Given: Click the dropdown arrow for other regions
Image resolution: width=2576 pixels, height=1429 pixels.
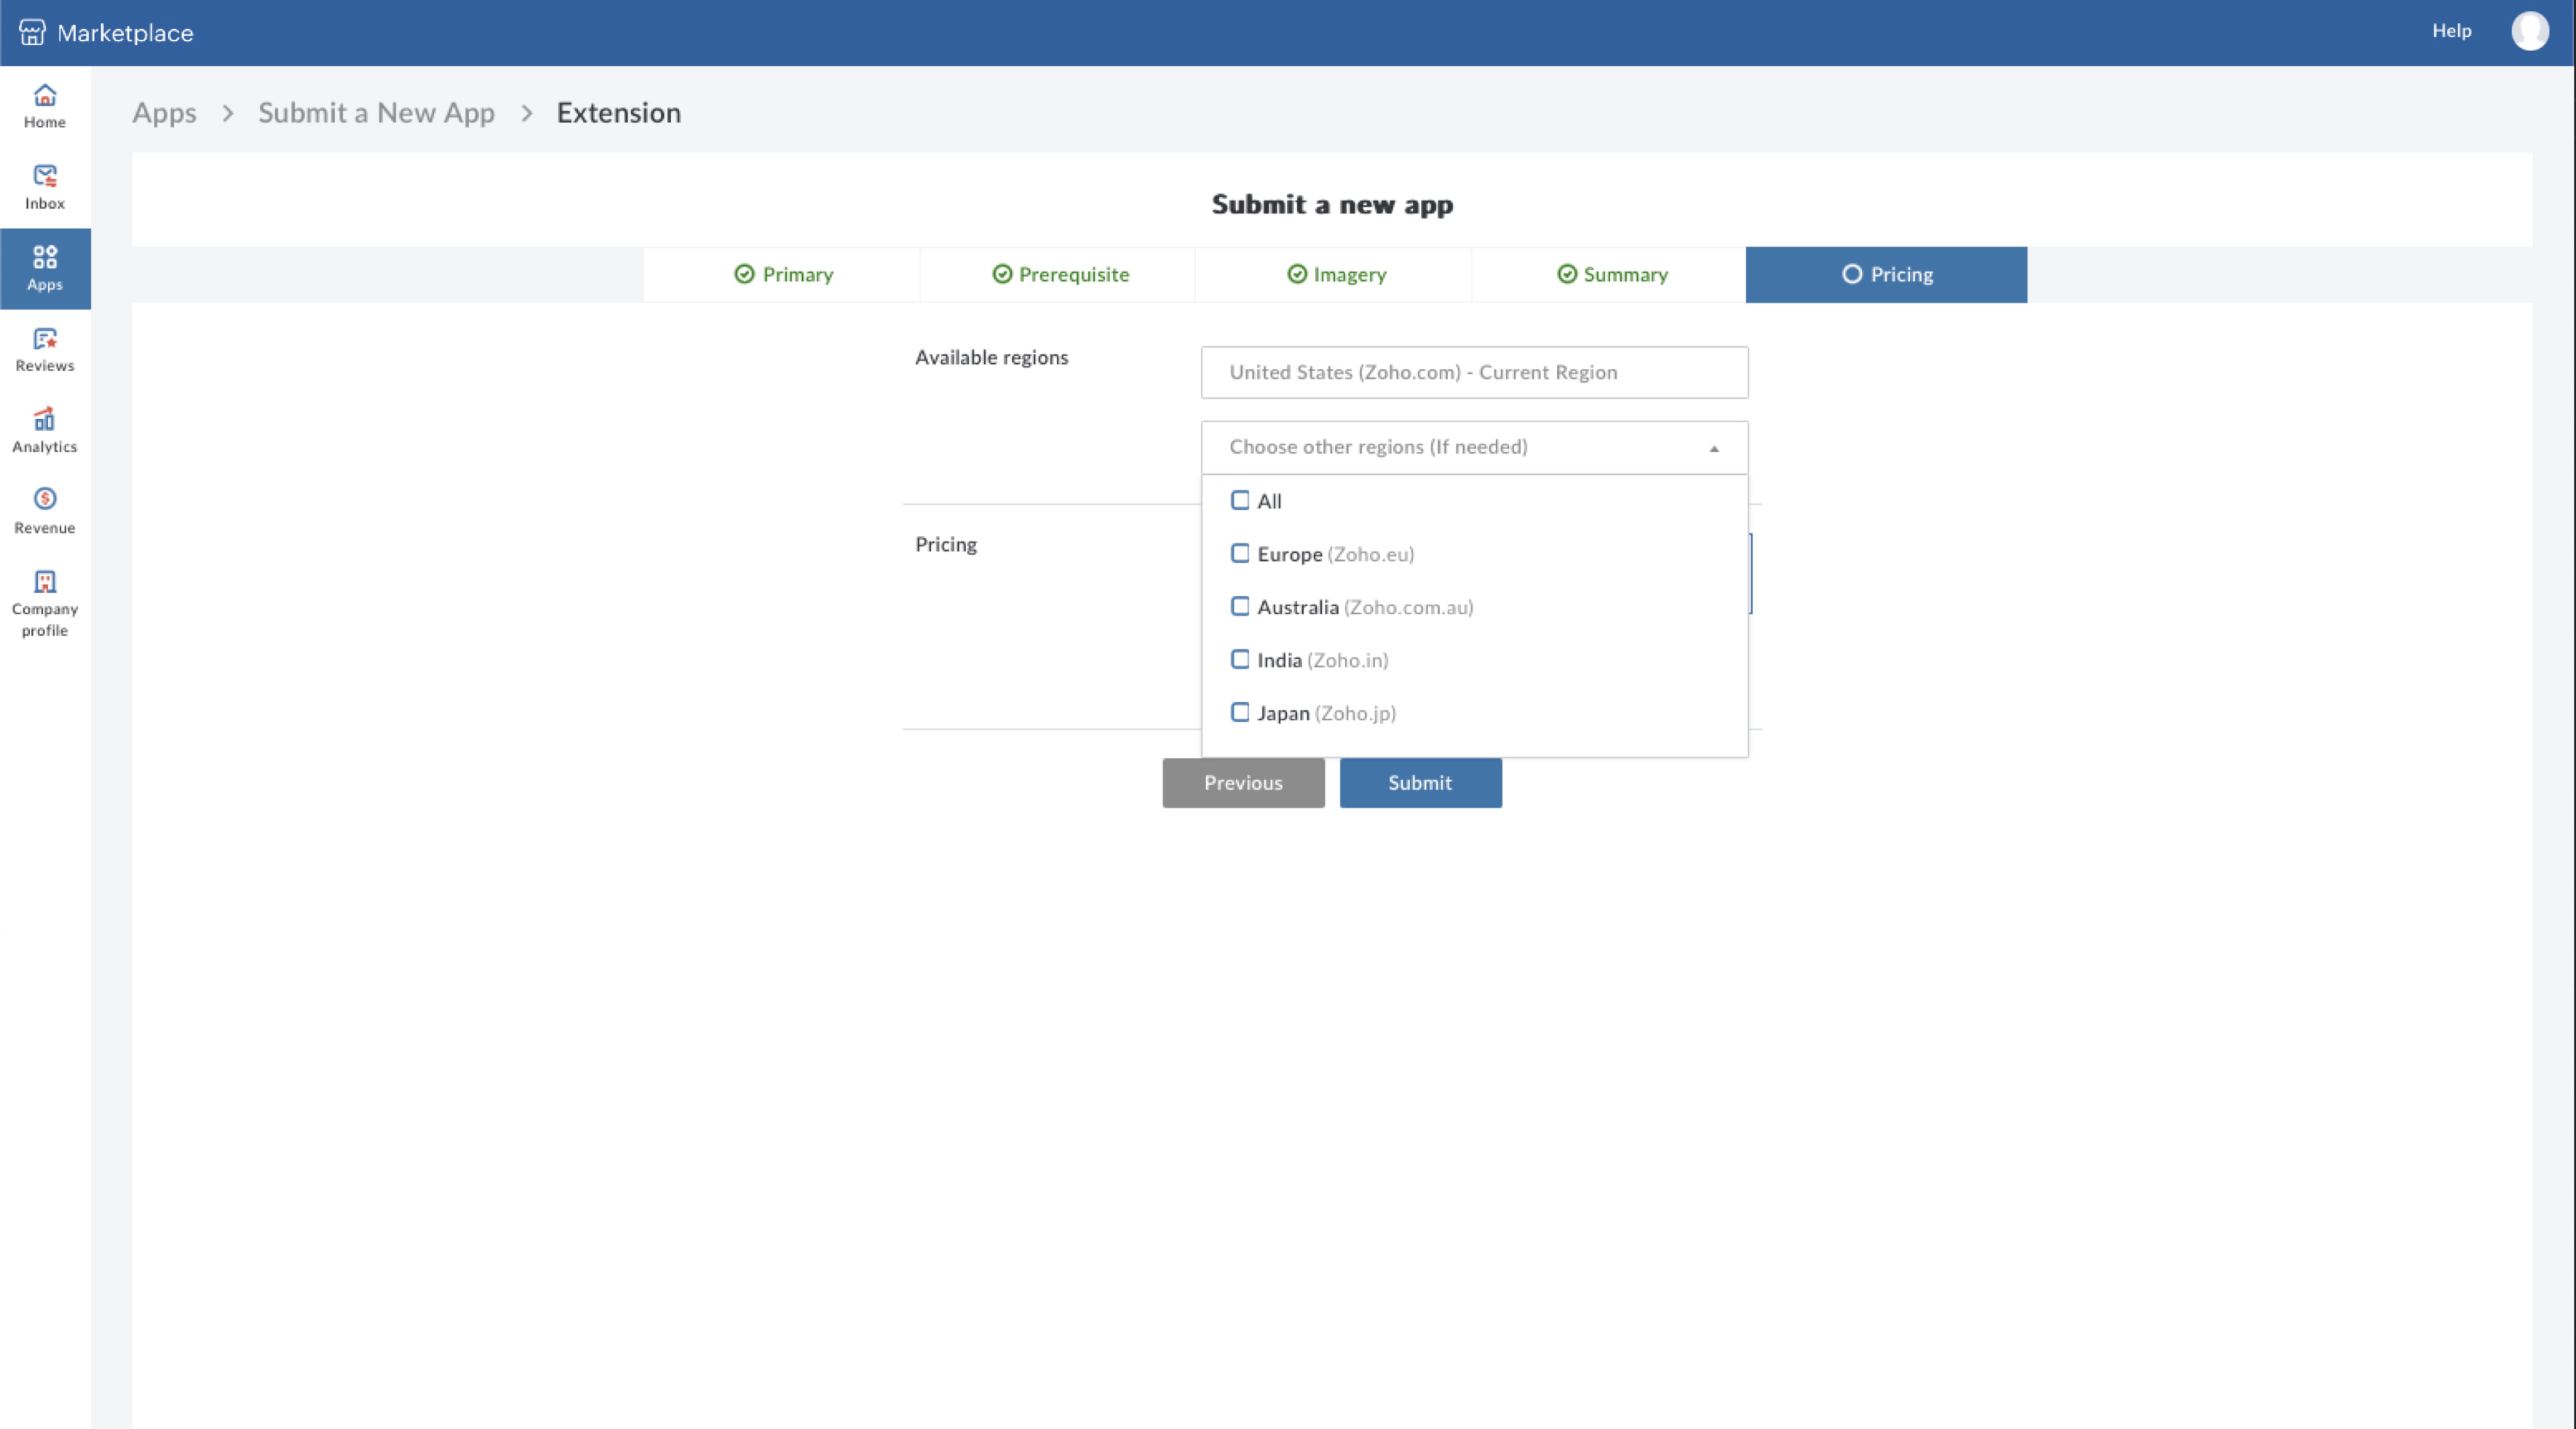Looking at the screenshot, I should 1714,449.
